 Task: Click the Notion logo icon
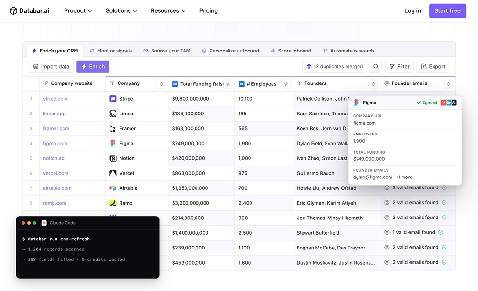coord(113,158)
